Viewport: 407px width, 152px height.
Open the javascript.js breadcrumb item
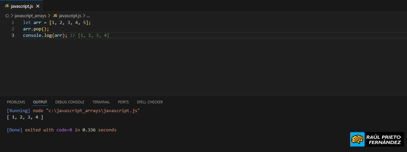70,16
